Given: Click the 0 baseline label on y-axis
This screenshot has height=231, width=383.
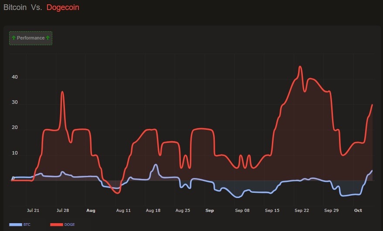Looking at the screenshot, I should 13,178.
